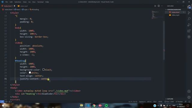The image size is (192, 108).
Task: Change encoding via UTF-8 status item
Action: [149, 102]
